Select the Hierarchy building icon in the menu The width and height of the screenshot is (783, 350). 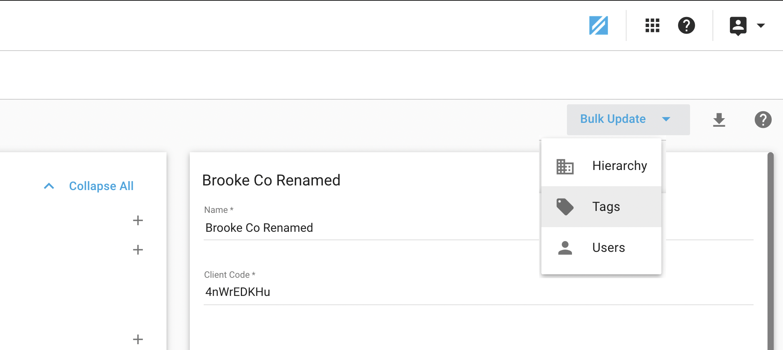(565, 166)
